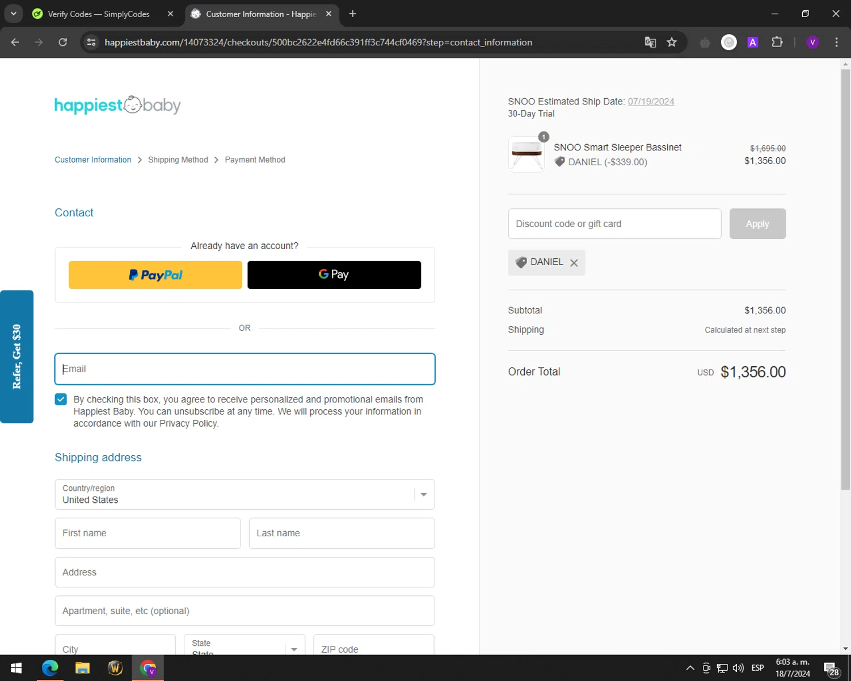Screen dimensions: 851x681
Task: Click the Meet Now icon in system tray
Action: point(706,668)
